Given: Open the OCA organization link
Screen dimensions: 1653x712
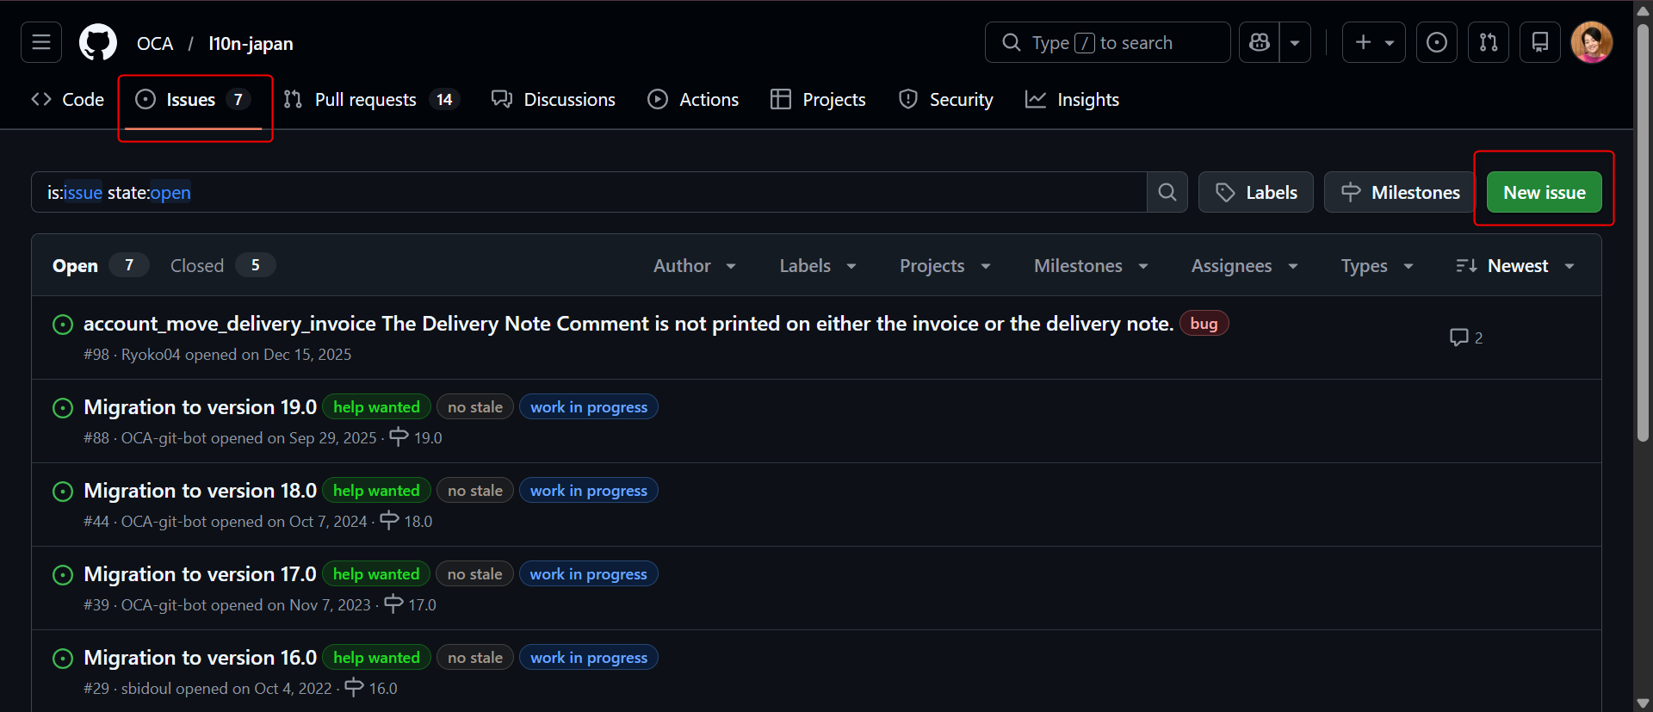Looking at the screenshot, I should (x=155, y=43).
